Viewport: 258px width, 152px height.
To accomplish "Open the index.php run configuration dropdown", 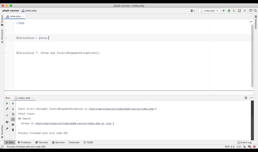I will [x=209, y=11].
